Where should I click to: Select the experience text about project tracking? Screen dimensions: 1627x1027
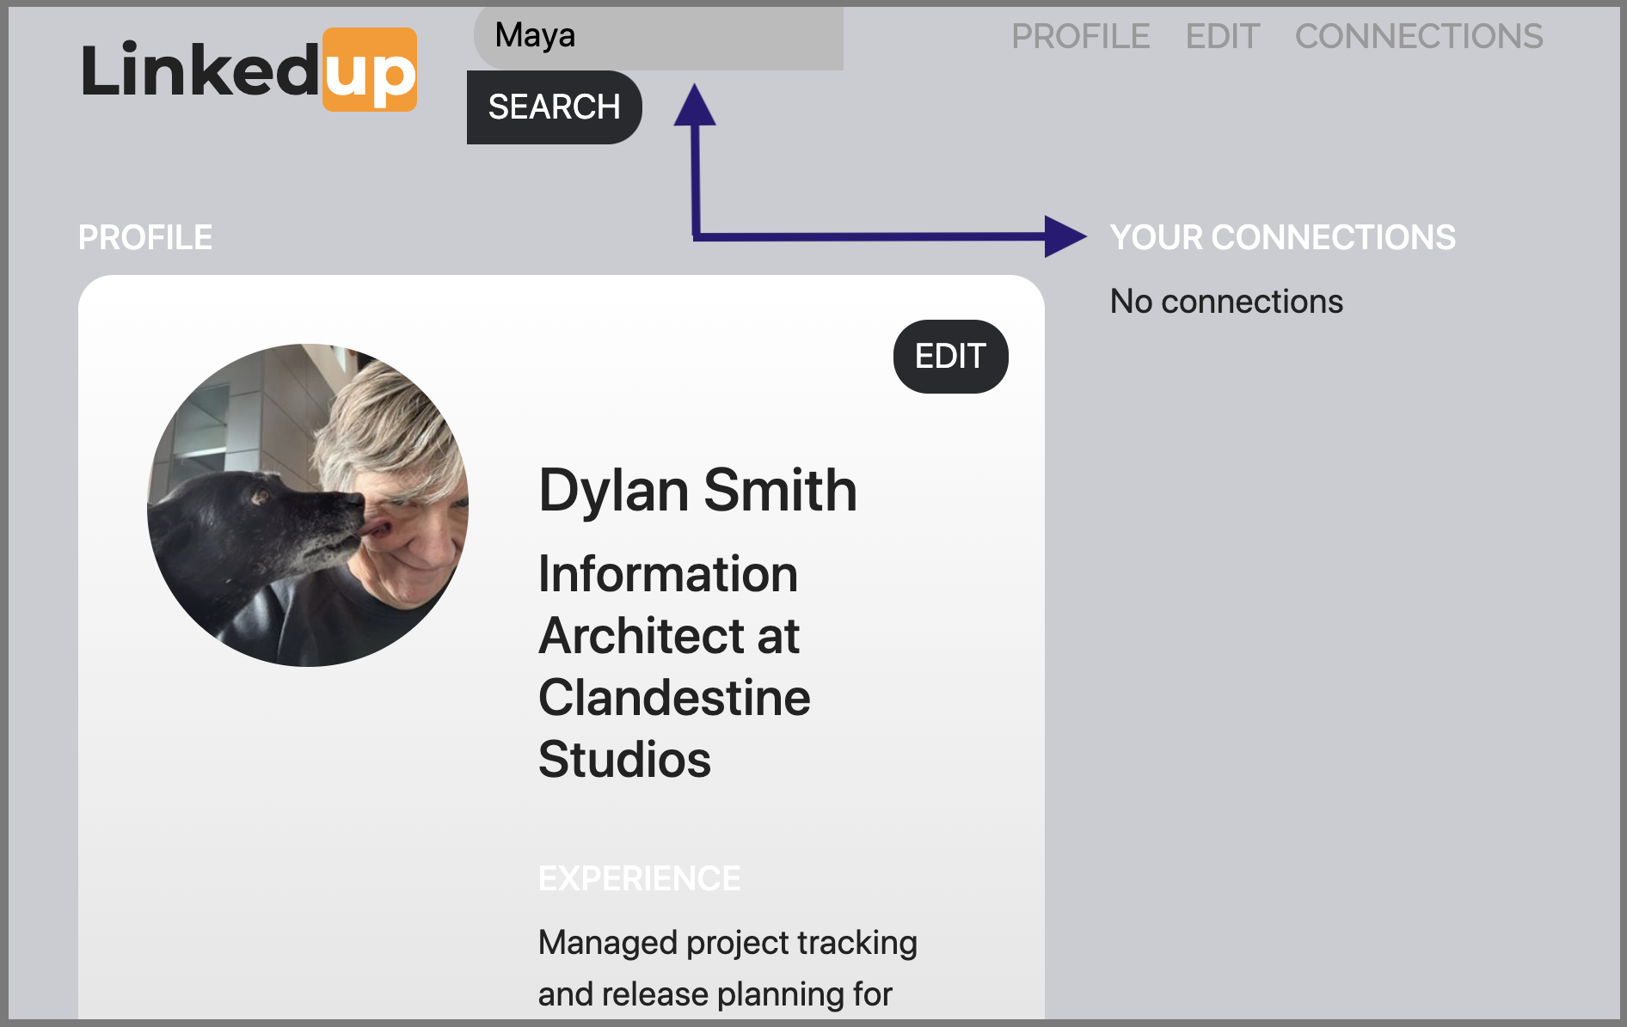point(727,967)
